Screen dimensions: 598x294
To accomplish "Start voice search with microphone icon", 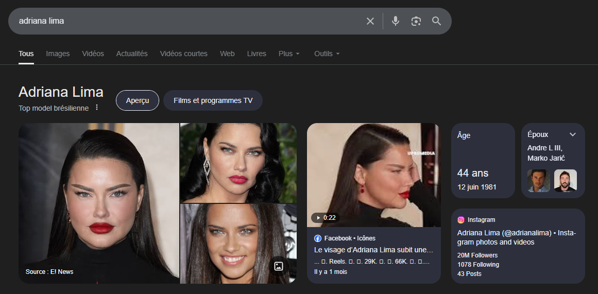I will [395, 21].
